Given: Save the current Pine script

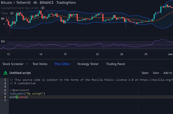Looking at the screenshot, I should pyautogui.click(x=156, y=73).
